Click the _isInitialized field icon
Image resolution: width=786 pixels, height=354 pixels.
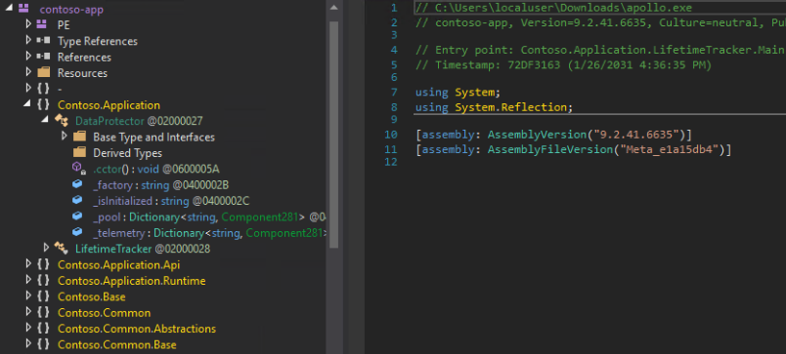pyautogui.click(x=77, y=200)
